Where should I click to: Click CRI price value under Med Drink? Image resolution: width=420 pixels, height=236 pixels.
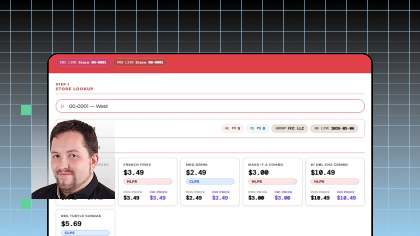click(220, 198)
